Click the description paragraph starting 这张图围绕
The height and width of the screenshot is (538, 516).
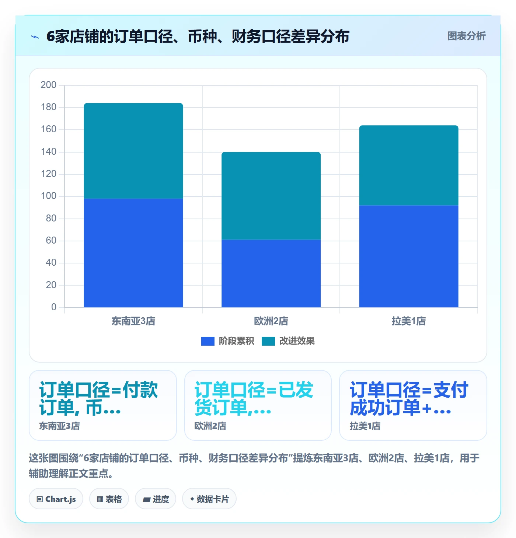254,466
